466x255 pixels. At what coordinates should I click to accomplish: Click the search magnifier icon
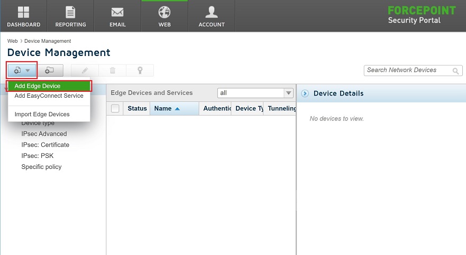click(455, 71)
